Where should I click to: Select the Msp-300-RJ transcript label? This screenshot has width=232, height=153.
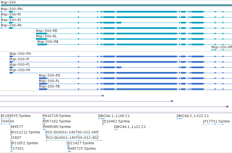(x=11, y=20)
